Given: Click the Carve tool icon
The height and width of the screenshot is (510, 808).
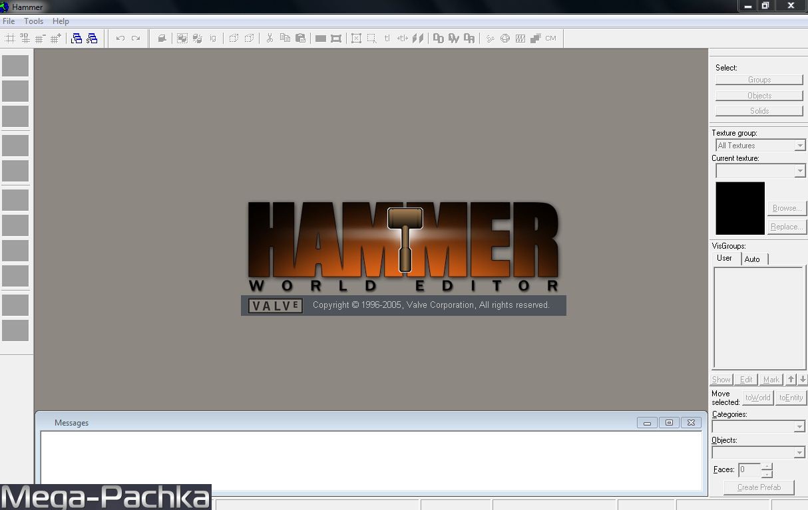Looking at the screenshot, I should click(161, 39).
